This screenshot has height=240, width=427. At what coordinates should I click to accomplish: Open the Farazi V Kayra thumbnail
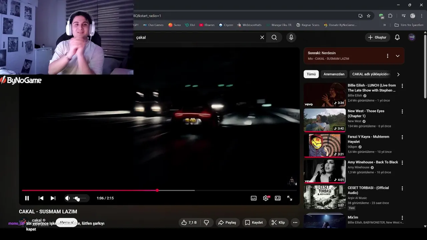coord(325,146)
